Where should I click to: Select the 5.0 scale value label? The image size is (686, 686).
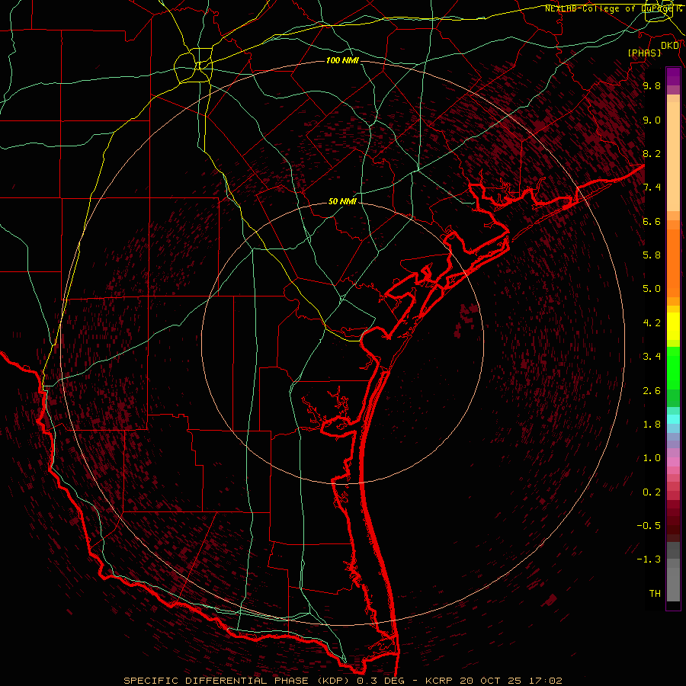coord(652,289)
